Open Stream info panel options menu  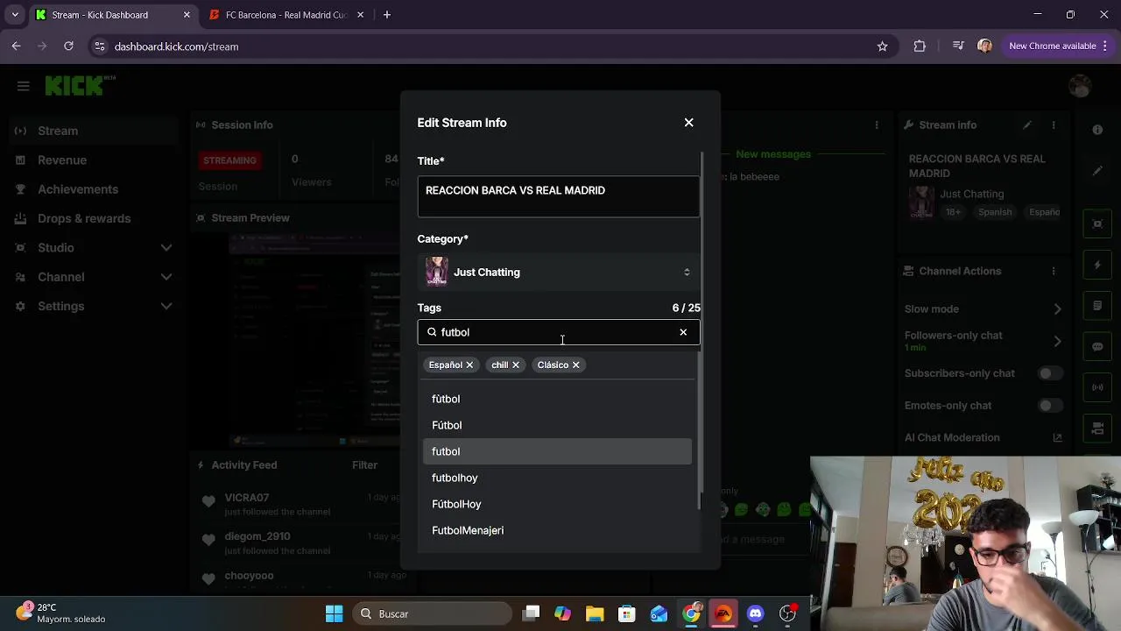[x=1054, y=125]
